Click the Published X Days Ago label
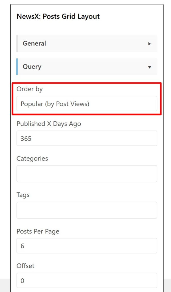Viewport: 171px width, 292px height. pos(49,124)
